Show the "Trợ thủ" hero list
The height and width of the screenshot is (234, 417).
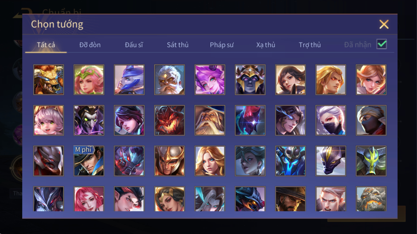(x=310, y=45)
